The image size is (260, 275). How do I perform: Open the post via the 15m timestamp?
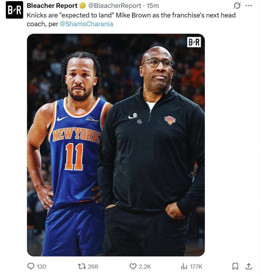pyautogui.click(x=153, y=6)
